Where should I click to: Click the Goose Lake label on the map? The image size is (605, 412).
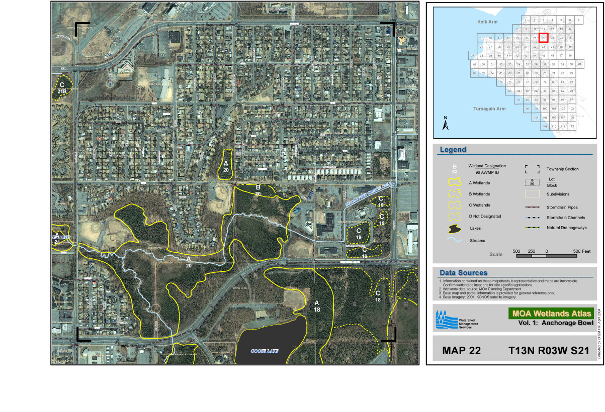(265, 351)
